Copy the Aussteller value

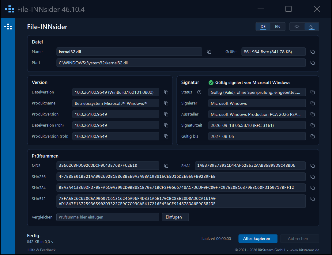click(x=312, y=114)
